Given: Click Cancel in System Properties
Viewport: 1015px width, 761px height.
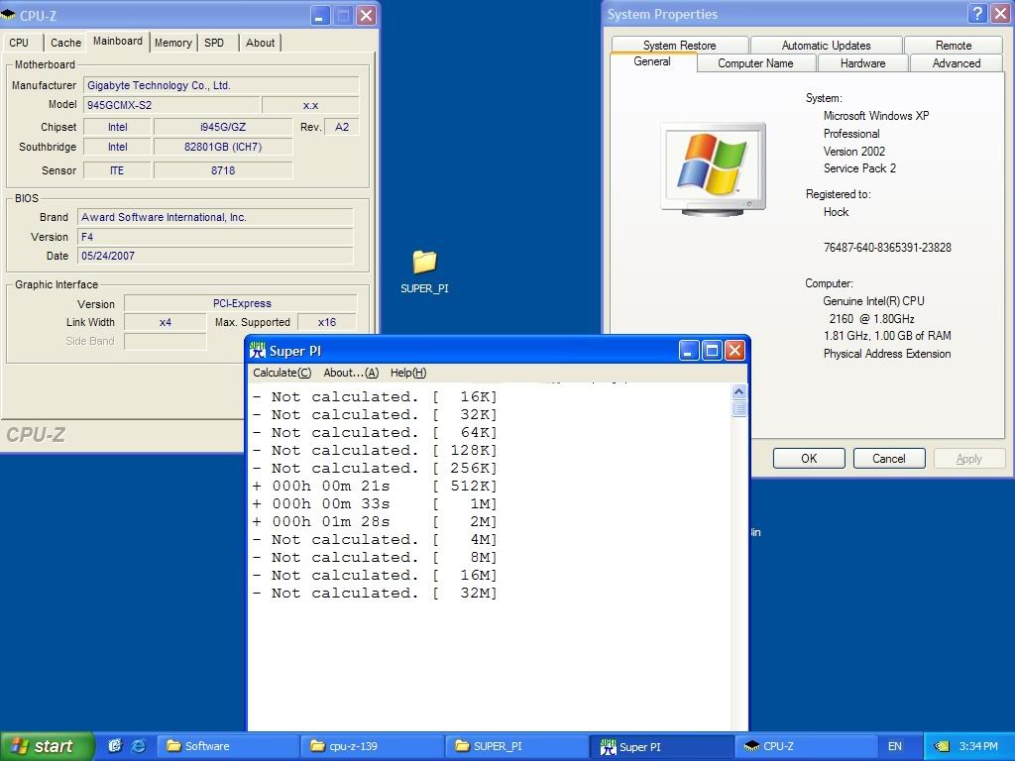Looking at the screenshot, I should pyautogui.click(x=888, y=459).
